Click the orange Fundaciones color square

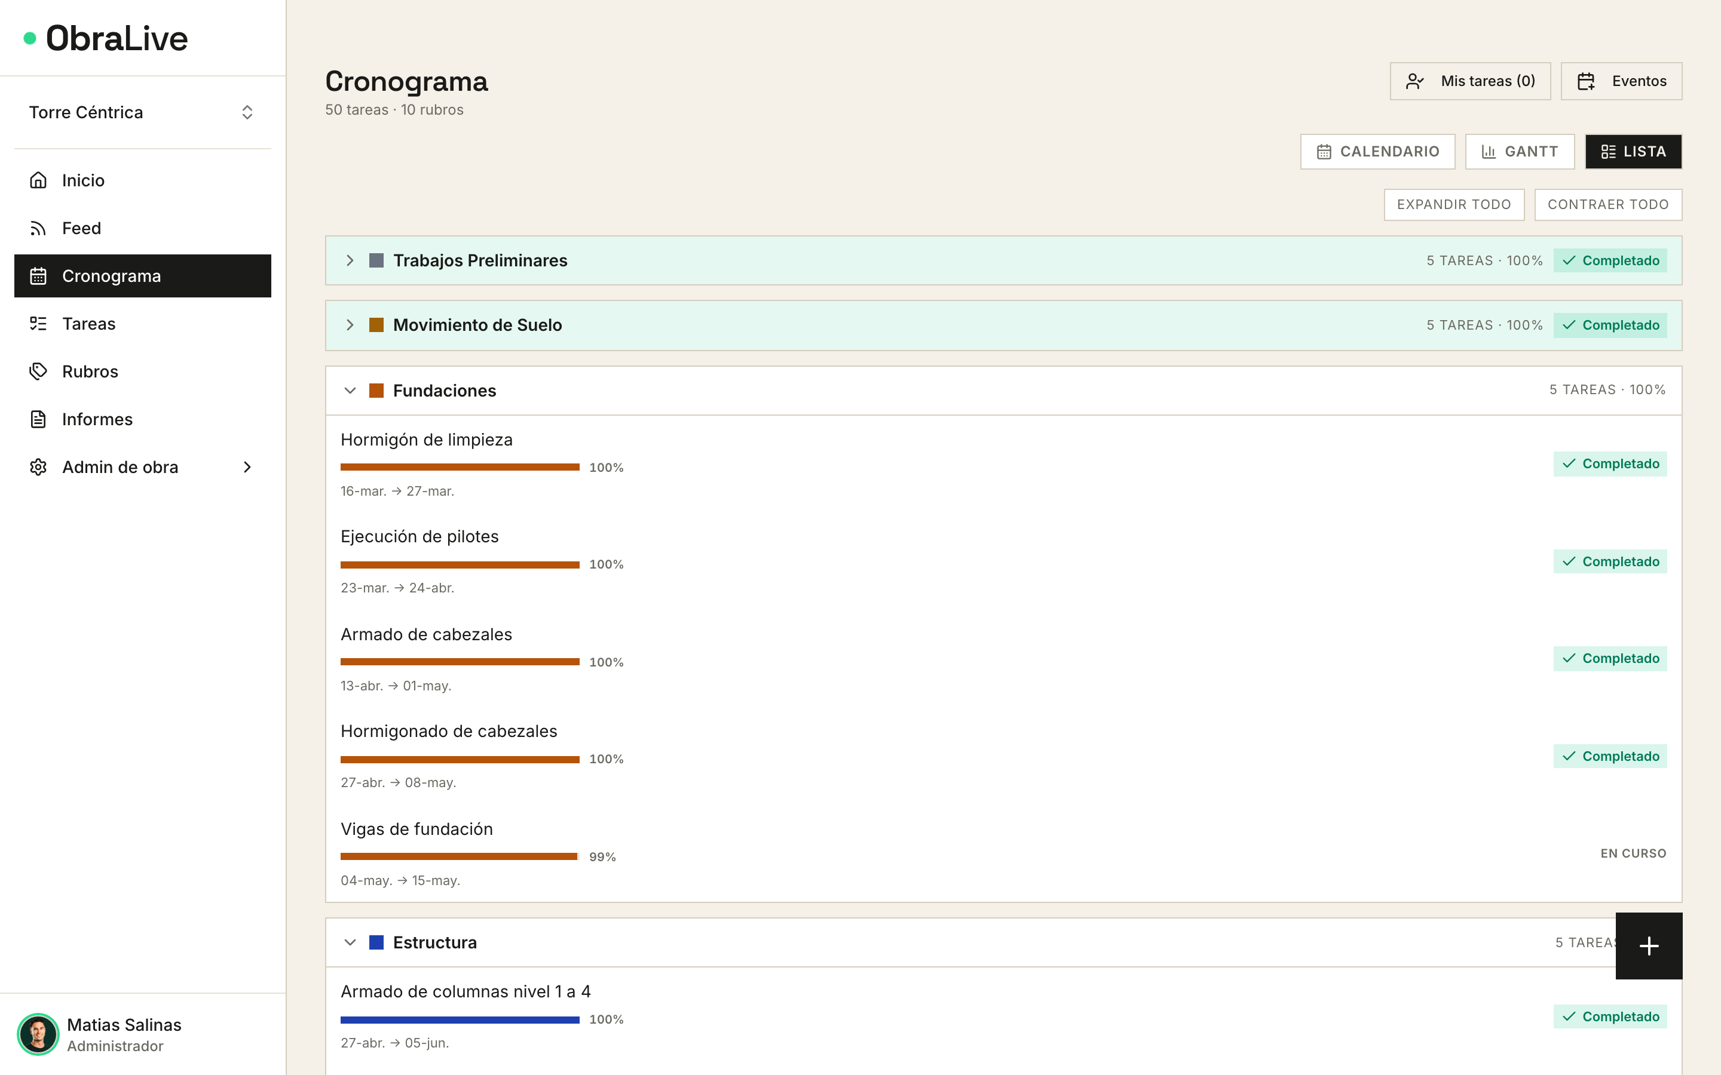coord(376,391)
